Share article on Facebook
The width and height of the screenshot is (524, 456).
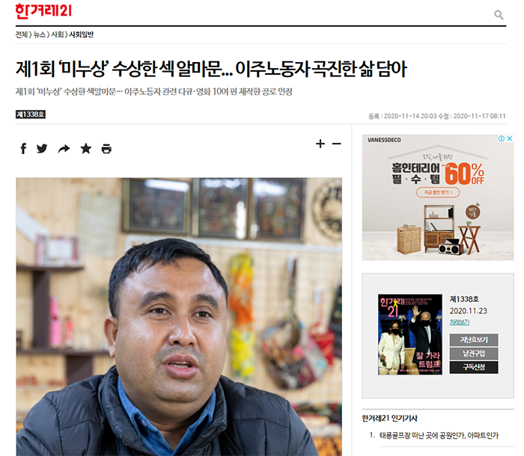click(23, 149)
